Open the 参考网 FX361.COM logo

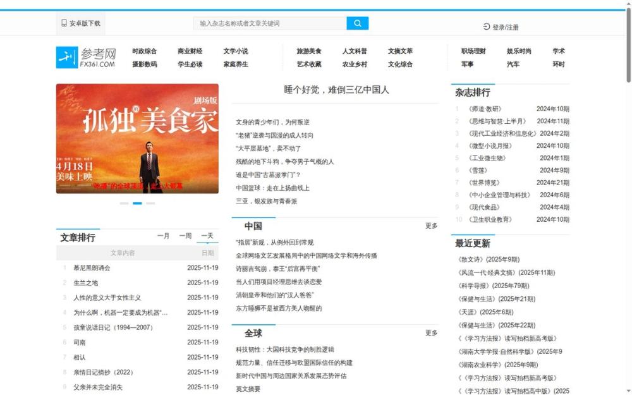point(86,58)
